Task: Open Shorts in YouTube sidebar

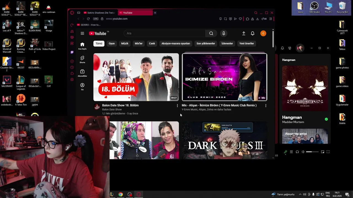Action: (x=82, y=59)
